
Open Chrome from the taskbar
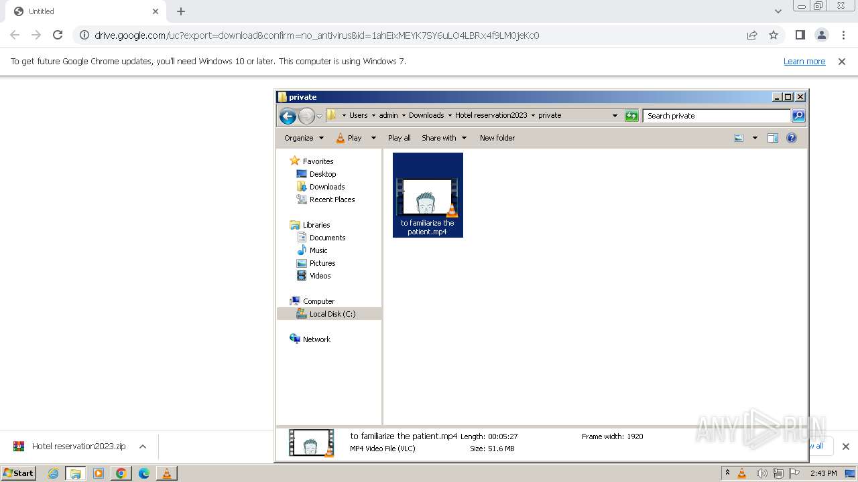[121, 473]
